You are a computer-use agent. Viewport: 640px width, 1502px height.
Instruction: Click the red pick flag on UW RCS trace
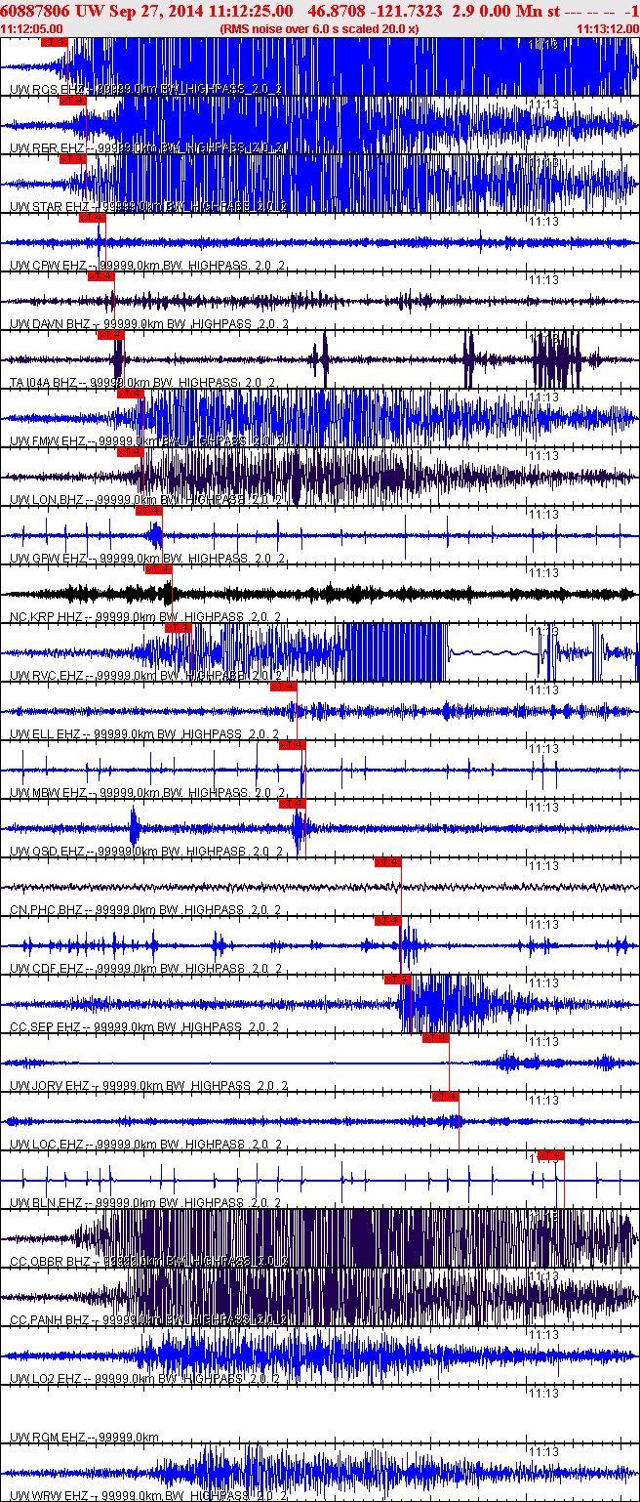coord(55,42)
